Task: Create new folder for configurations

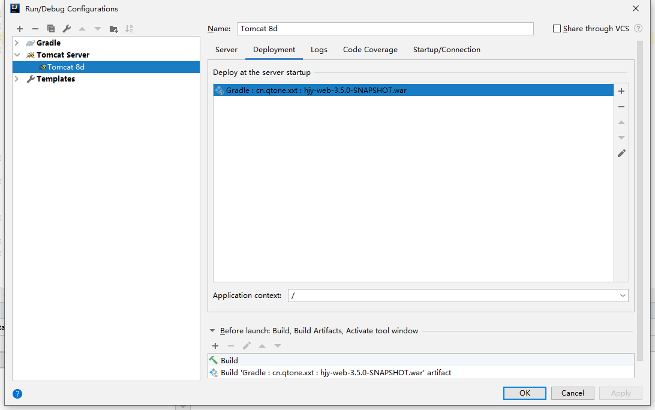Action: point(113,29)
